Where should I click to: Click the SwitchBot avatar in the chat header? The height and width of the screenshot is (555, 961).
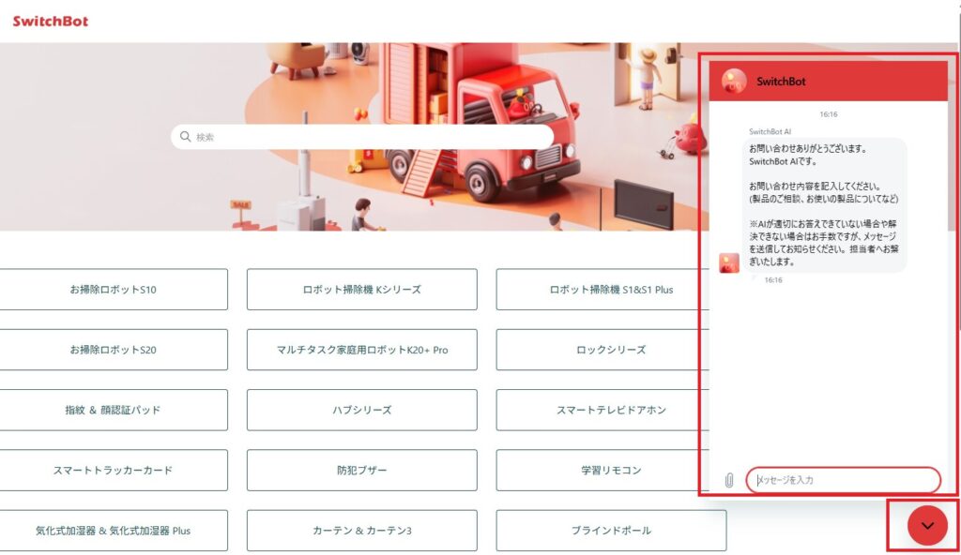point(734,81)
